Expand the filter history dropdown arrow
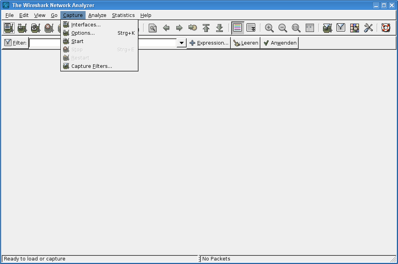 pyautogui.click(x=181, y=43)
